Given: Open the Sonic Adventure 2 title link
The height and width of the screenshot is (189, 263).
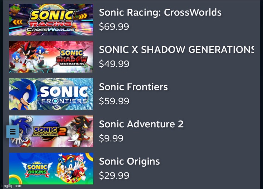Looking at the screenshot, I should tap(141, 124).
